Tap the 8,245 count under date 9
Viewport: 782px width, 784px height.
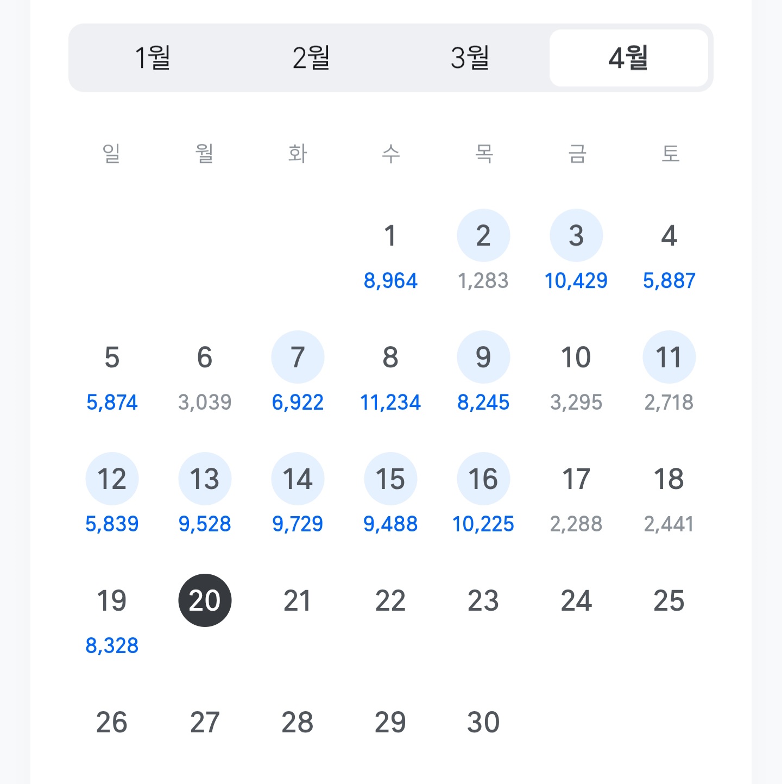pos(483,403)
